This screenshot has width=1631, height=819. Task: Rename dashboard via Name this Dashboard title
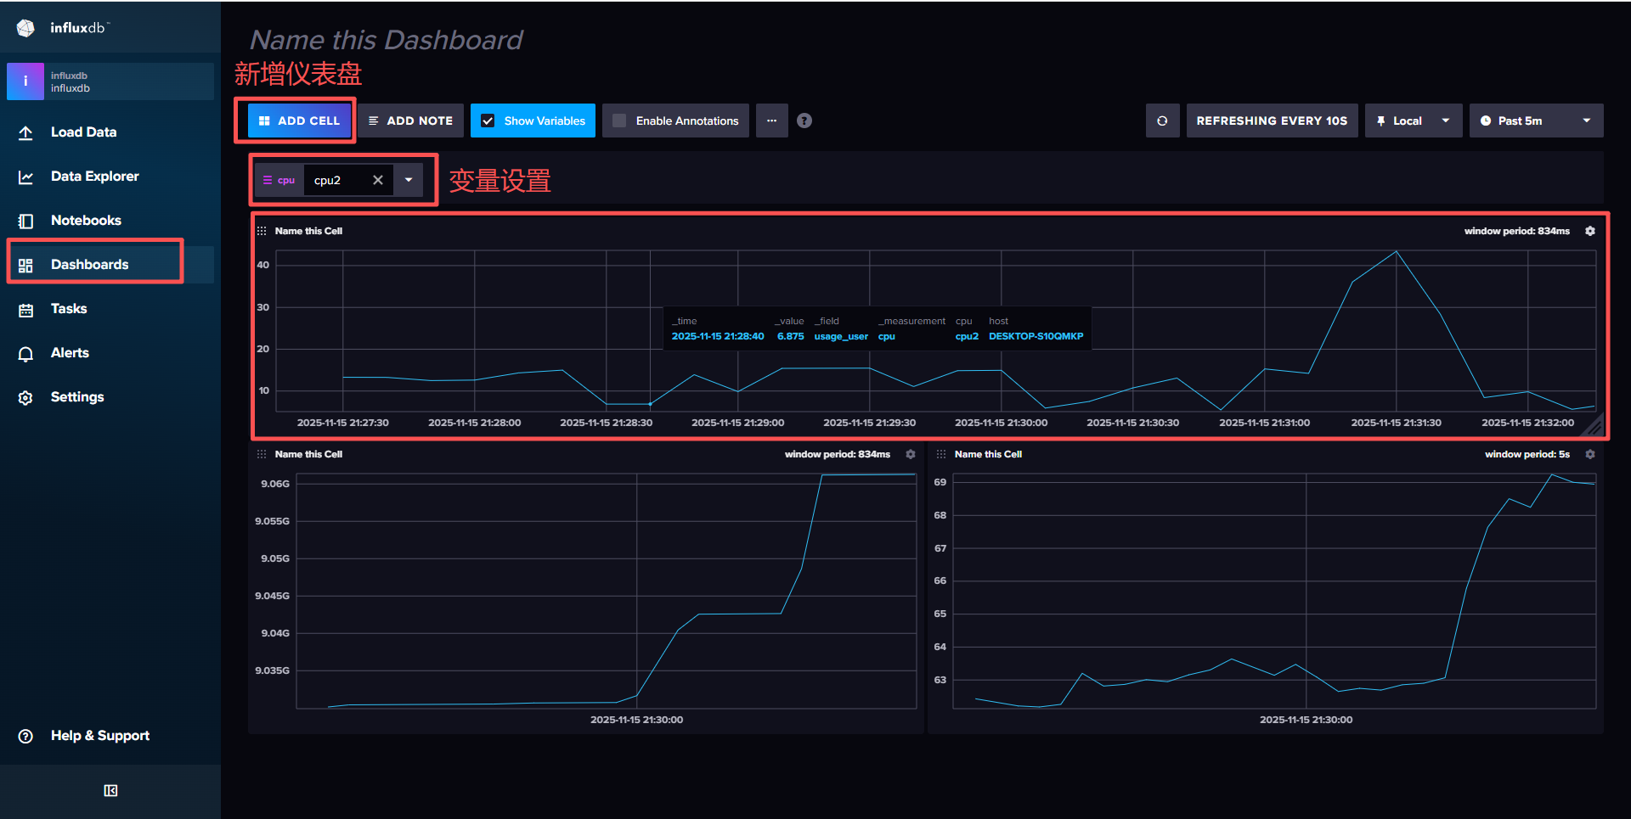387,40
